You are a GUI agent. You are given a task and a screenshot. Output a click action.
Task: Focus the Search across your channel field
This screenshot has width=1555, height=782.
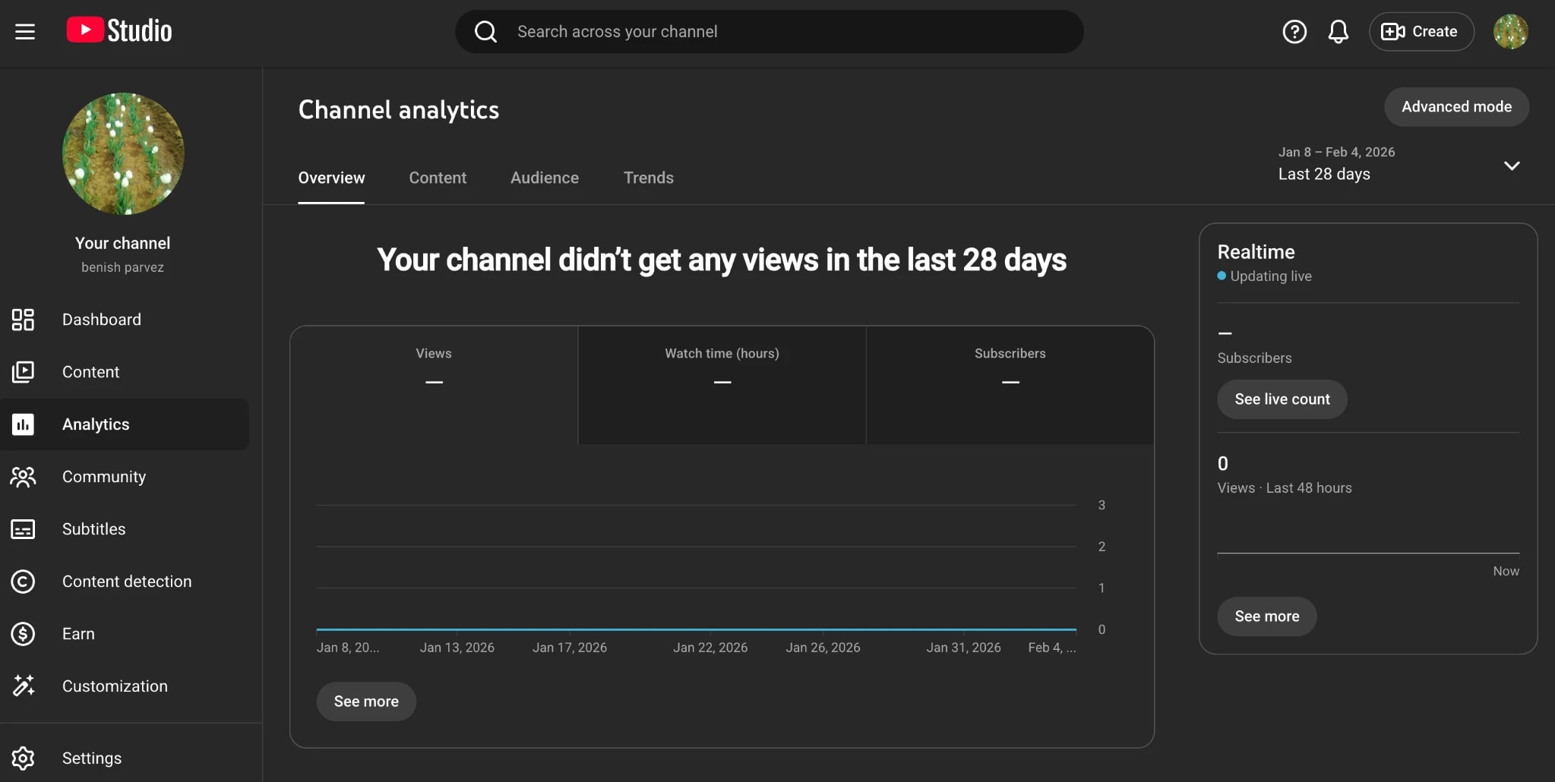[x=769, y=31]
